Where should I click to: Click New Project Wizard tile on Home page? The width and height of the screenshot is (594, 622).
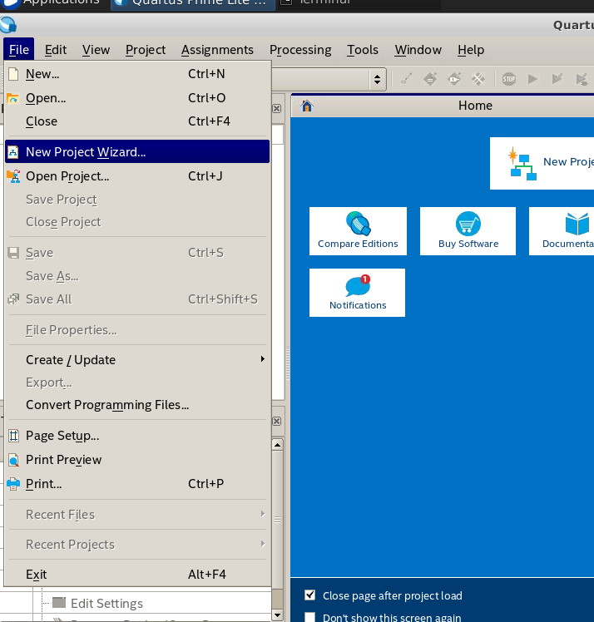(x=542, y=164)
